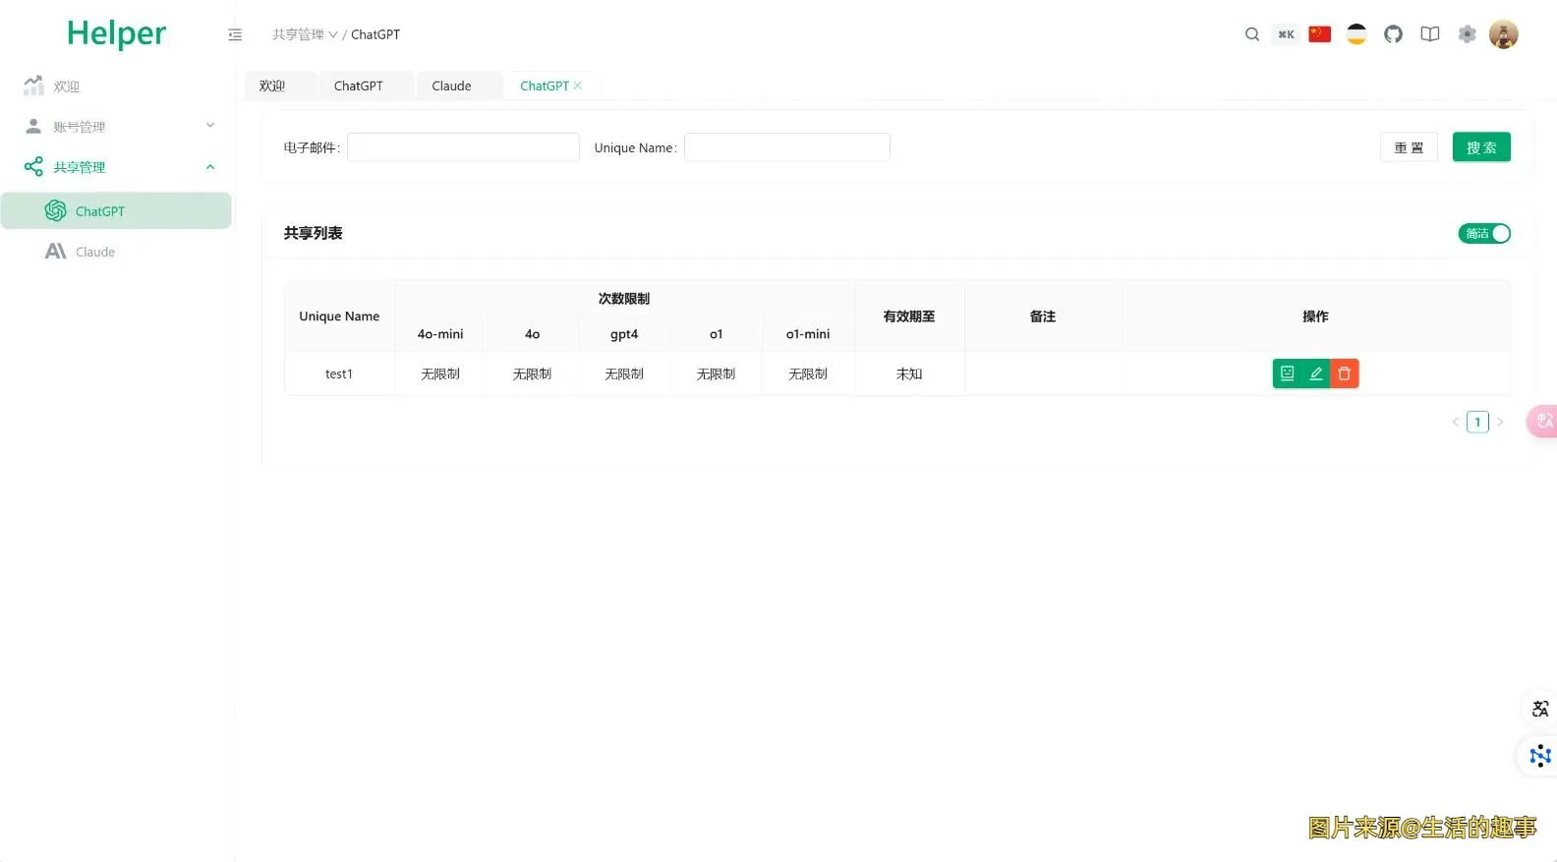Click the 重置 reset button
Viewport: 1557px width, 862px height.
tap(1408, 147)
